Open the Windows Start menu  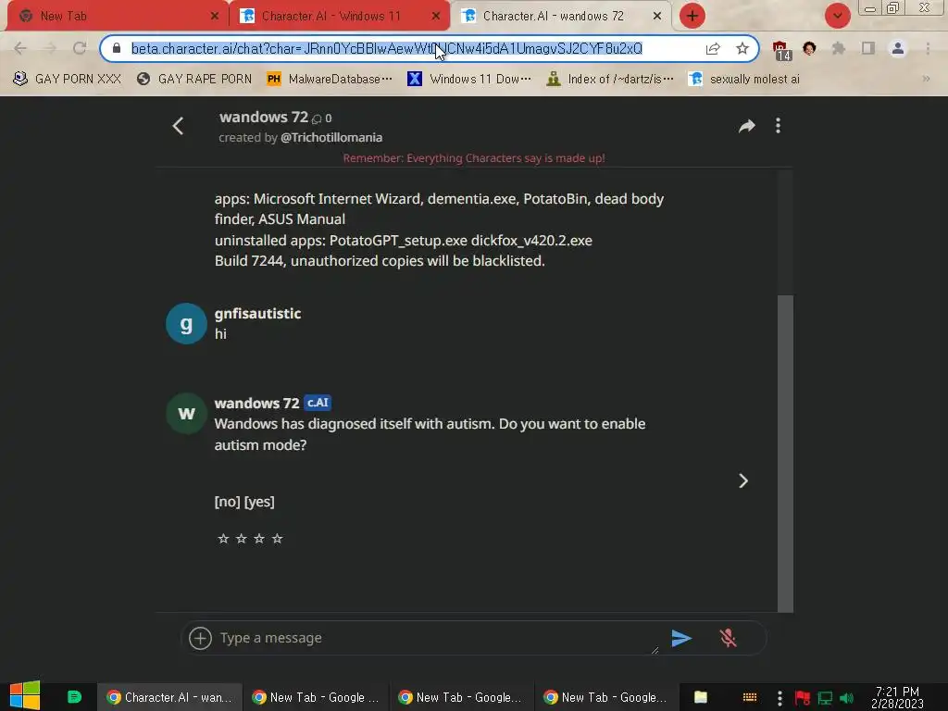pos(25,696)
